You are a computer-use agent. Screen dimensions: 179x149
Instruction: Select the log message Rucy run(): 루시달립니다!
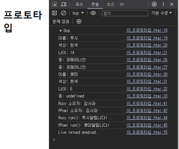[x=83, y=118]
